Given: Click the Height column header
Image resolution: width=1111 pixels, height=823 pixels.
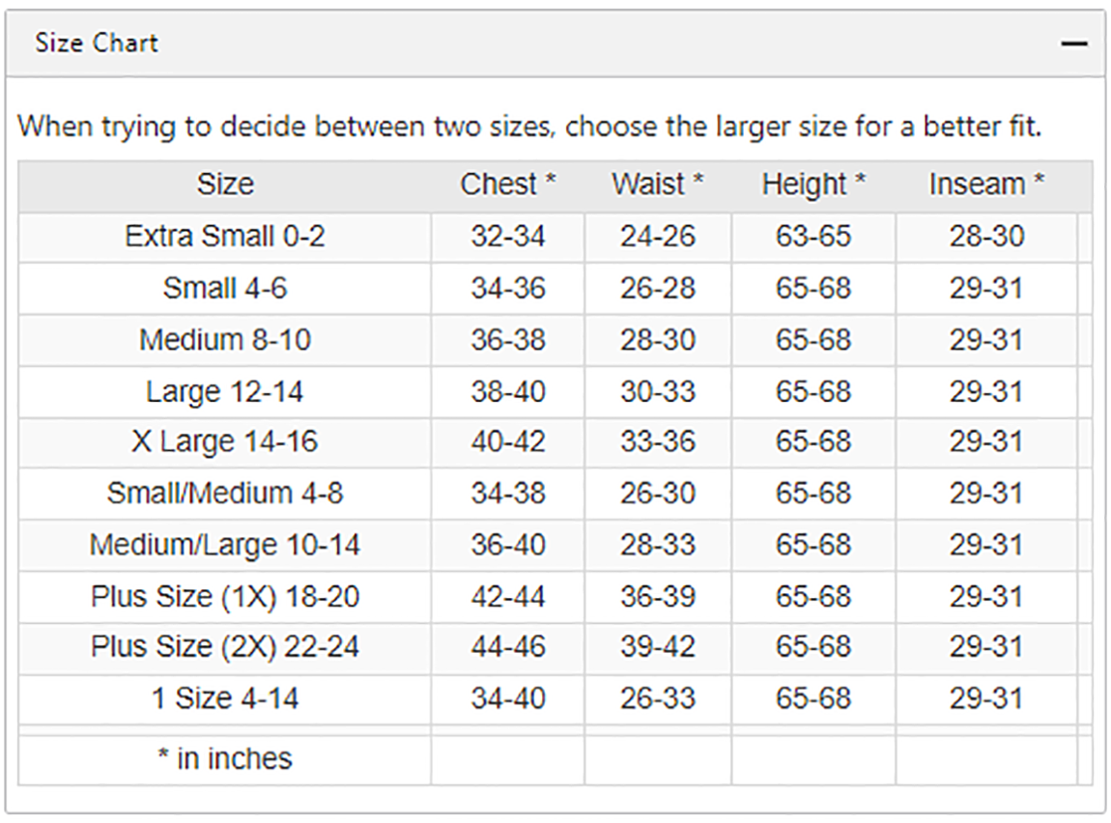Looking at the screenshot, I should (813, 184).
